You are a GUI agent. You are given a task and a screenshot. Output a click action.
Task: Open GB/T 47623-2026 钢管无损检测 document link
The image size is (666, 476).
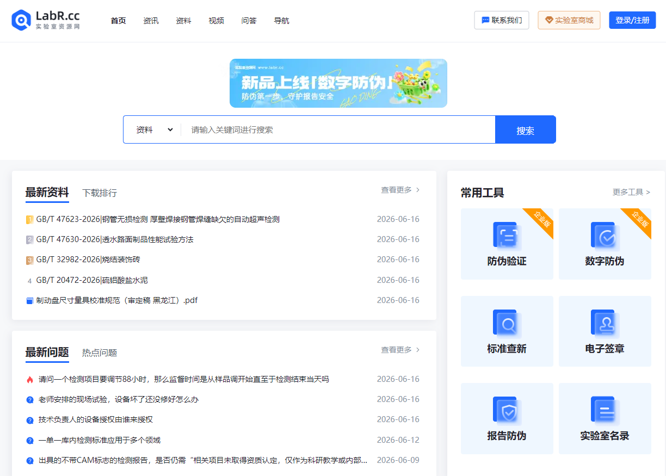click(x=158, y=219)
